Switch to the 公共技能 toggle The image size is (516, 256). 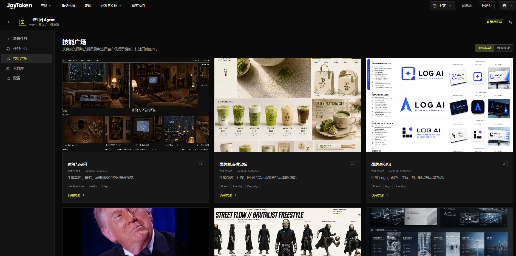[485, 48]
